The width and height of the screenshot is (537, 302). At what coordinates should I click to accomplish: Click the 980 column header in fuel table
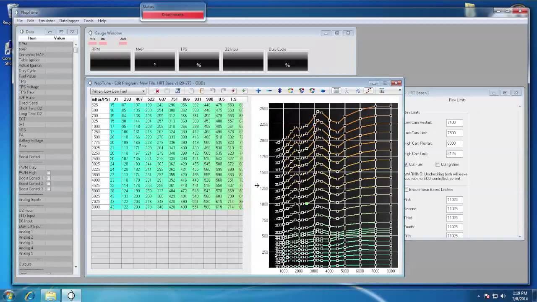[x=209, y=99]
